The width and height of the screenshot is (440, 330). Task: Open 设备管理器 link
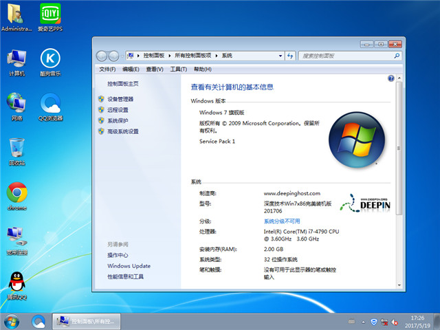tap(120, 99)
